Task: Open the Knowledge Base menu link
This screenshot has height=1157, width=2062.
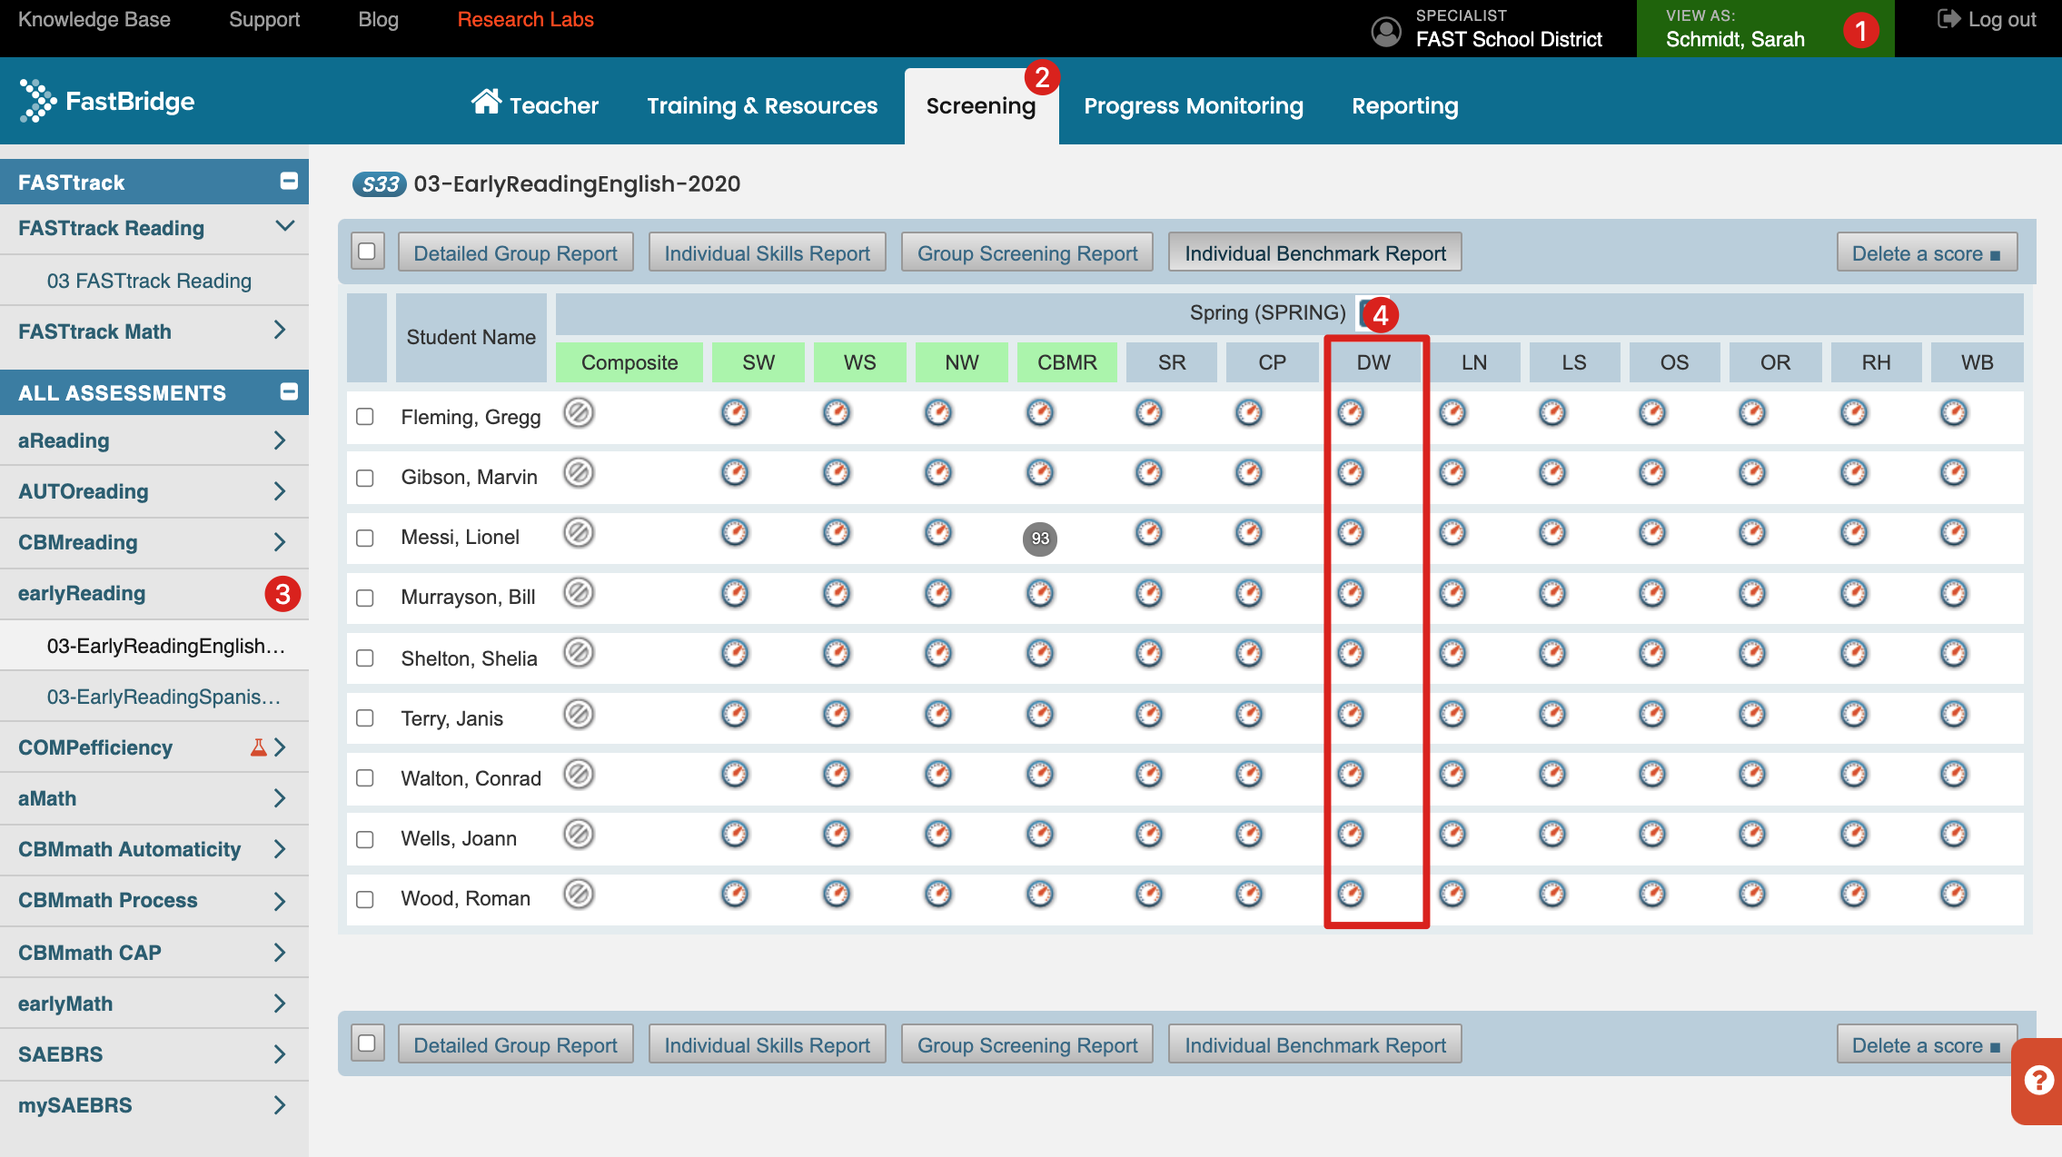Action: (x=94, y=19)
